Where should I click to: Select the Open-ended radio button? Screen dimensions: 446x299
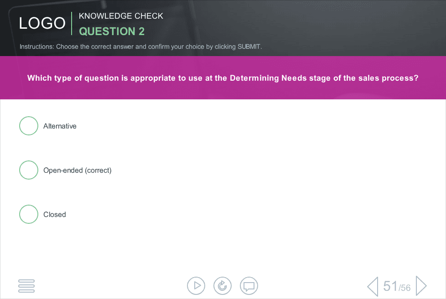29,170
